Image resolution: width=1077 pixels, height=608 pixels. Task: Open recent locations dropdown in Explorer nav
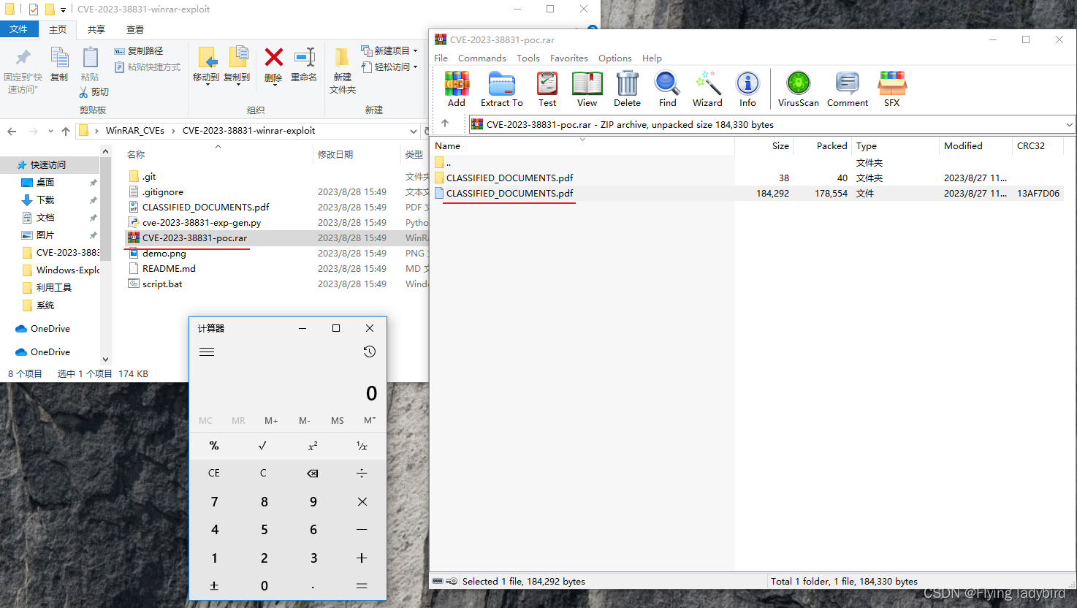coord(50,132)
